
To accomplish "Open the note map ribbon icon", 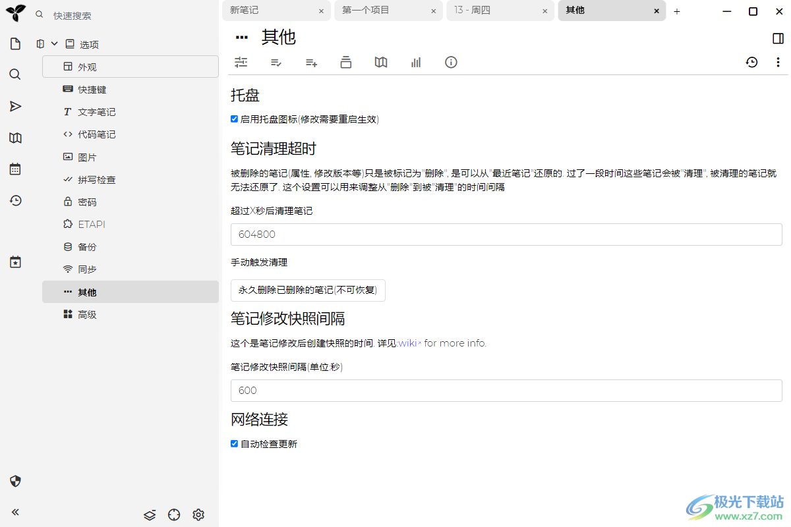I will pos(381,62).
